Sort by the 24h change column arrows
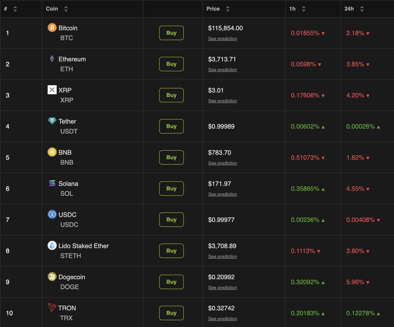The image size is (394, 327). (362, 9)
